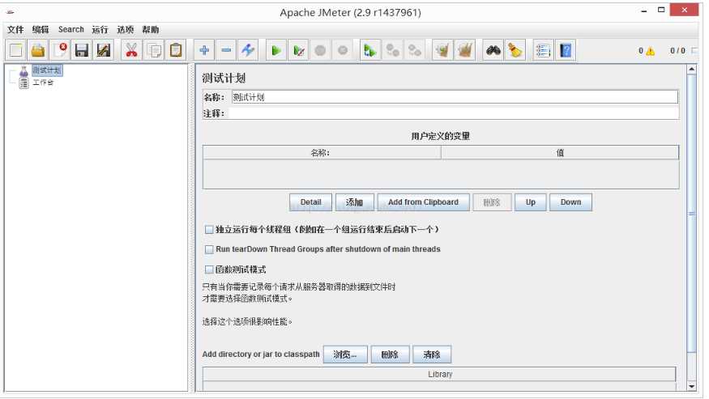Open a test plan file via folder icon
Screen dimensions: 709x399
pos(38,50)
